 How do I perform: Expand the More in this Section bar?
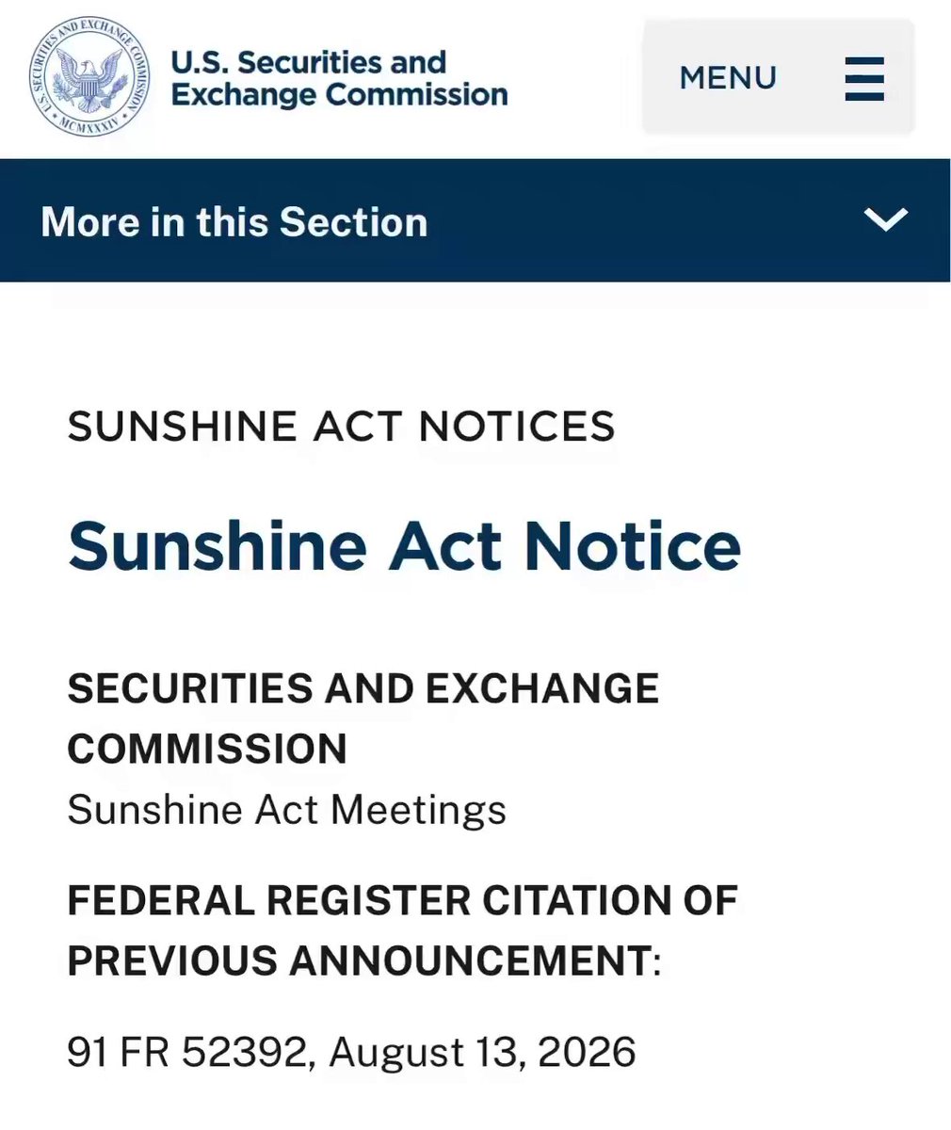coord(475,220)
